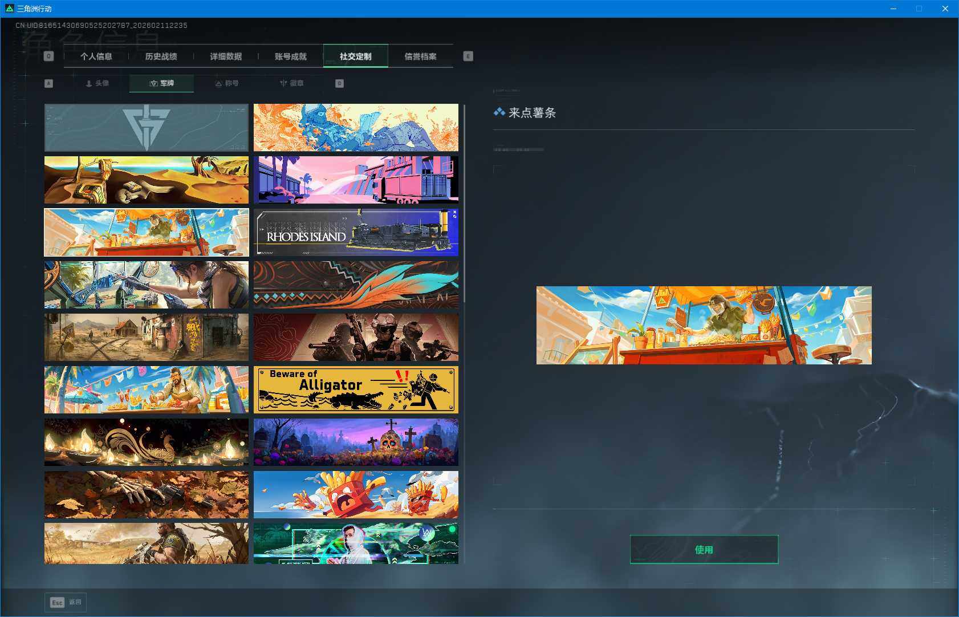Open the 信誉档案 tab
The width and height of the screenshot is (959, 617).
pos(421,56)
